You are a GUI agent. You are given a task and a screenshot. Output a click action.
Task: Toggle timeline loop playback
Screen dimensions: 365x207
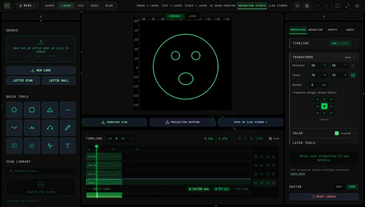(133, 138)
